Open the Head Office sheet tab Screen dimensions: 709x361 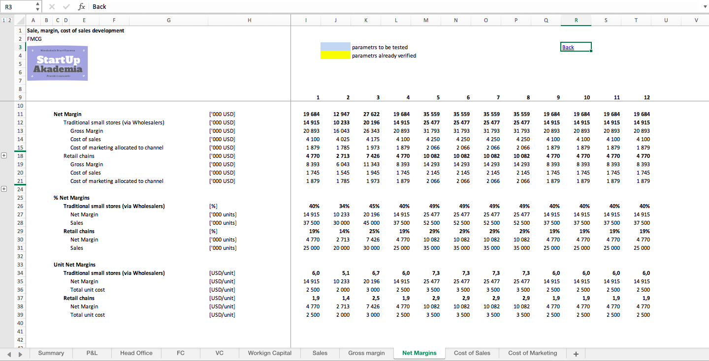136,353
